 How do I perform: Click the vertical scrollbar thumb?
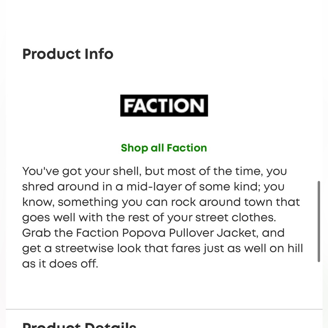pos(318,221)
